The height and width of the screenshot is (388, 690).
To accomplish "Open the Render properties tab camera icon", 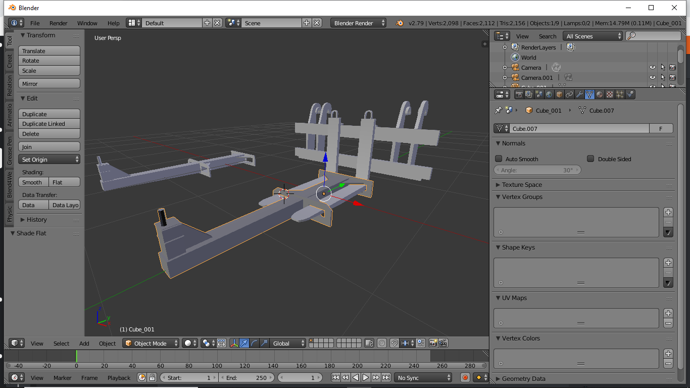I will click(519, 94).
